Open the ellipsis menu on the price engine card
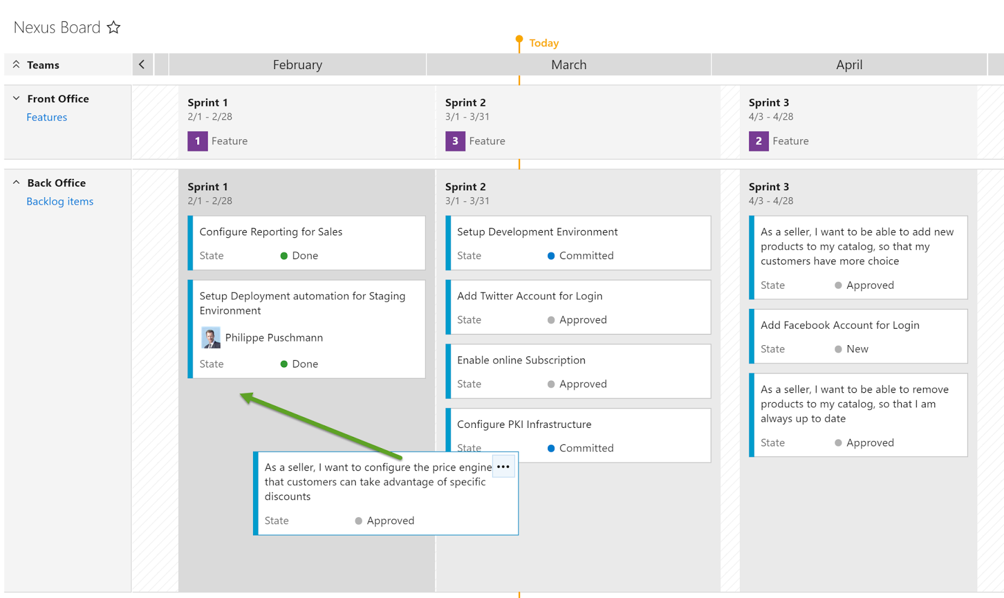 point(503,466)
